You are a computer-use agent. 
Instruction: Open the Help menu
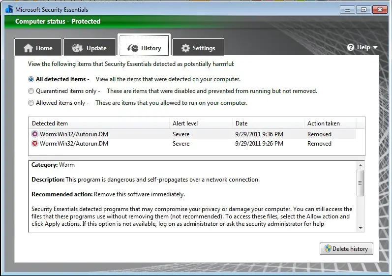(362, 47)
